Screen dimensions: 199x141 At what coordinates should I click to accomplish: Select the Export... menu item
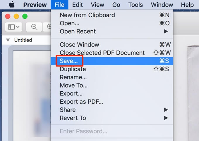tap(112, 93)
